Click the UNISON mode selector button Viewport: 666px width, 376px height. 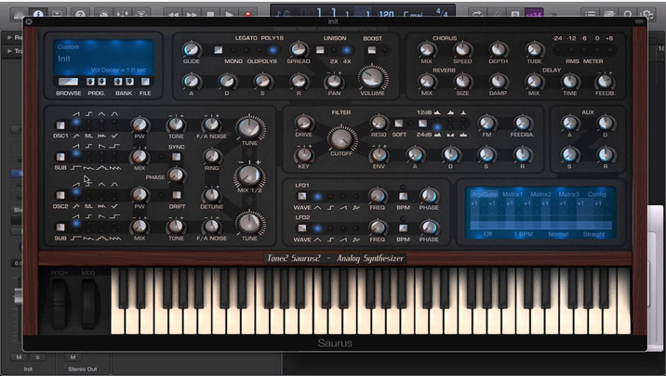pyautogui.click(x=320, y=50)
